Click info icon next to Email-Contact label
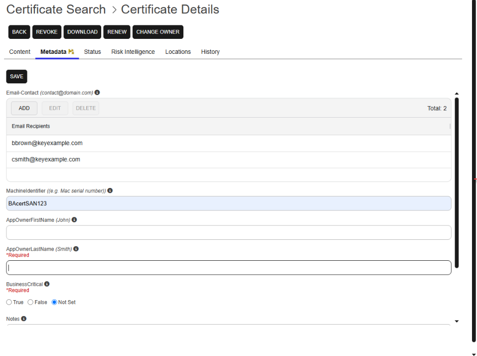The image size is (477, 356). [x=97, y=92]
